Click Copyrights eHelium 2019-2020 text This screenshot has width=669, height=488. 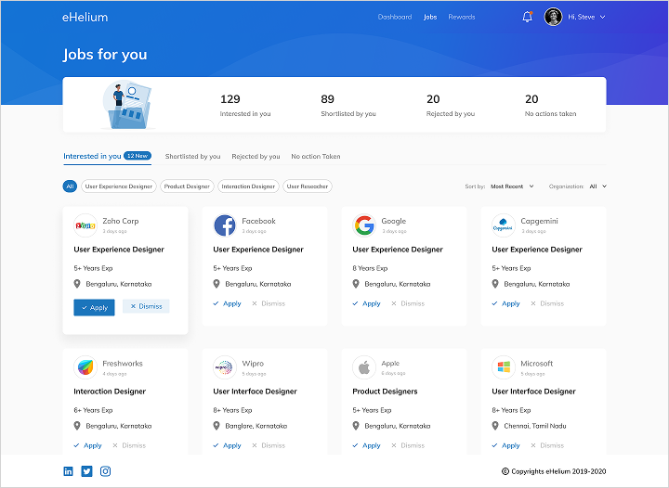point(554,471)
